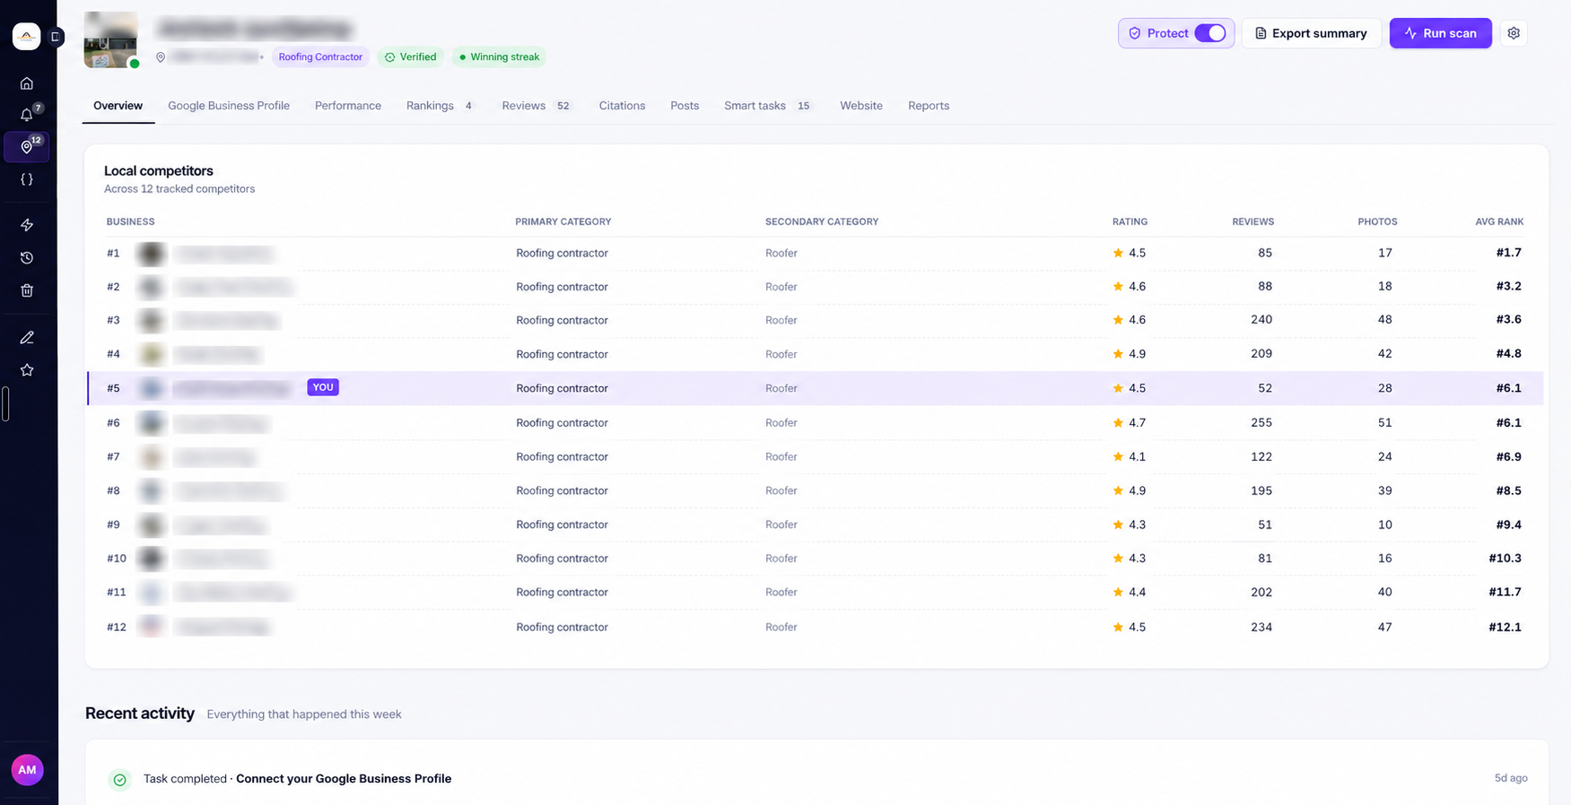Open the trash icon in sidebar
The image size is (1571, 805).
click(x=27, y=290)
